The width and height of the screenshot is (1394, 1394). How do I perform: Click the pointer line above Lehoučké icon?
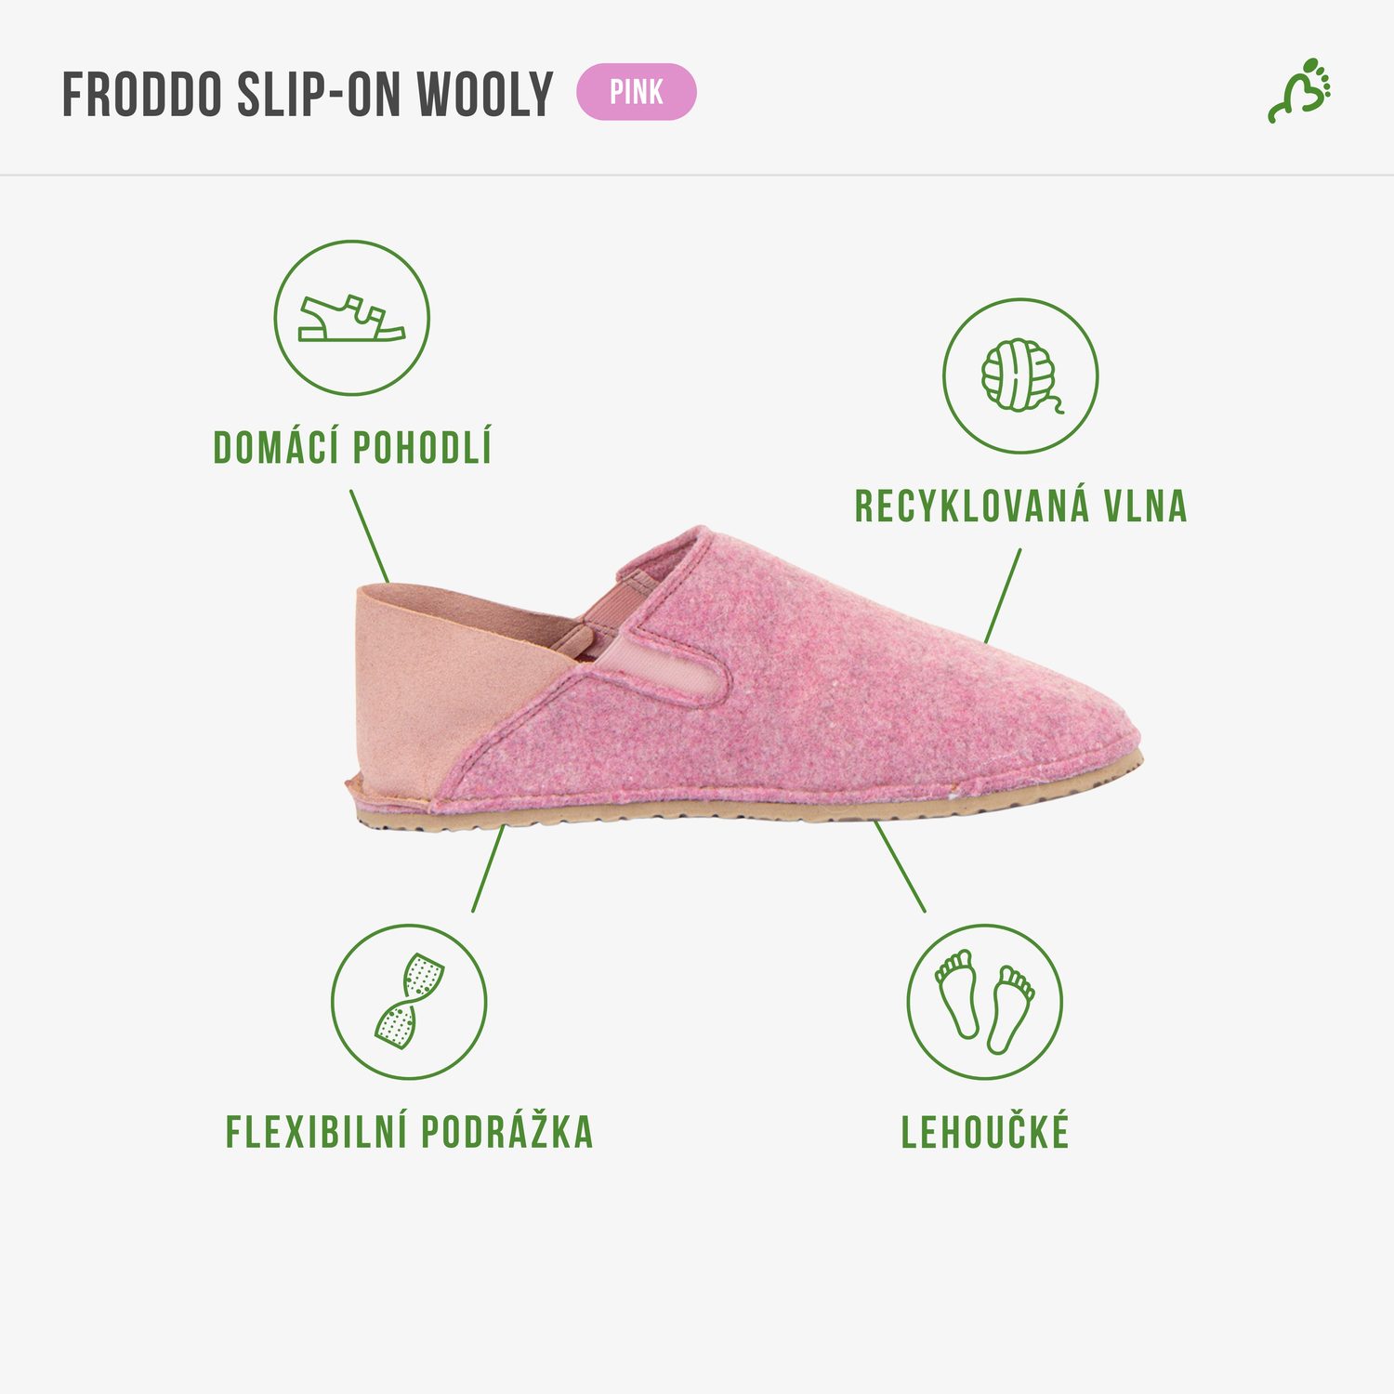pyautogui.click(x=900, y=866)
